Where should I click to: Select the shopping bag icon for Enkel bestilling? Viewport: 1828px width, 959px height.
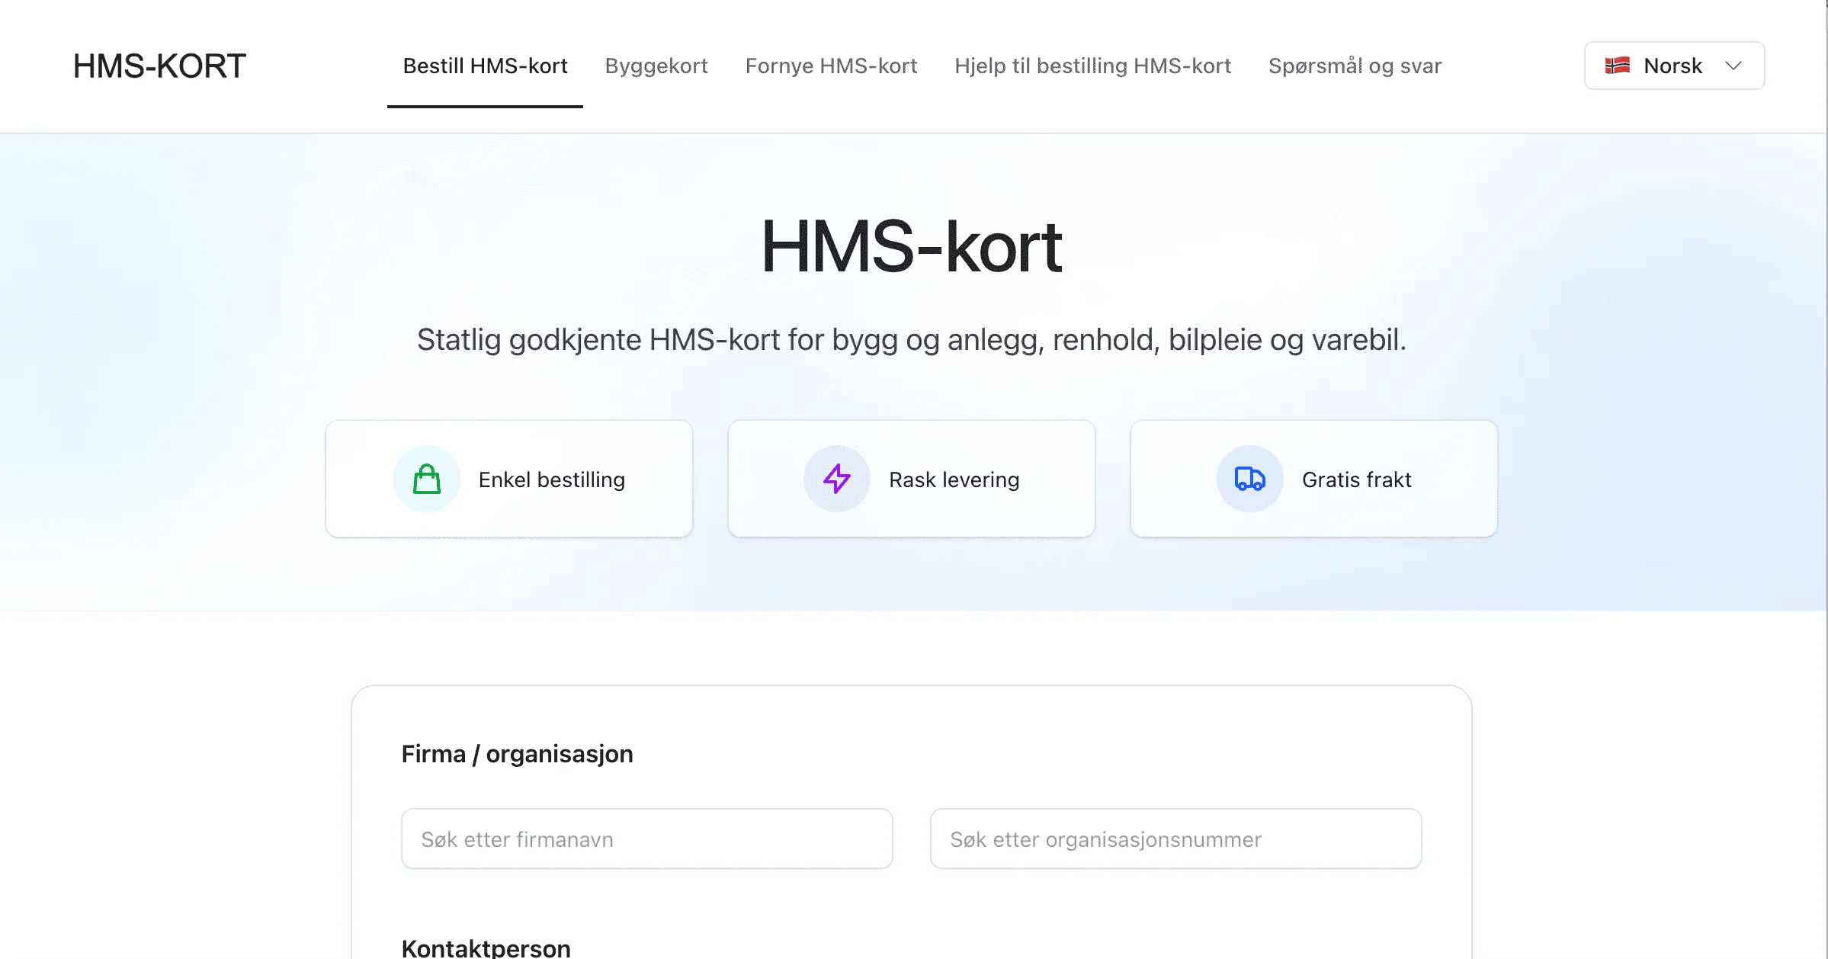[427, 479]
